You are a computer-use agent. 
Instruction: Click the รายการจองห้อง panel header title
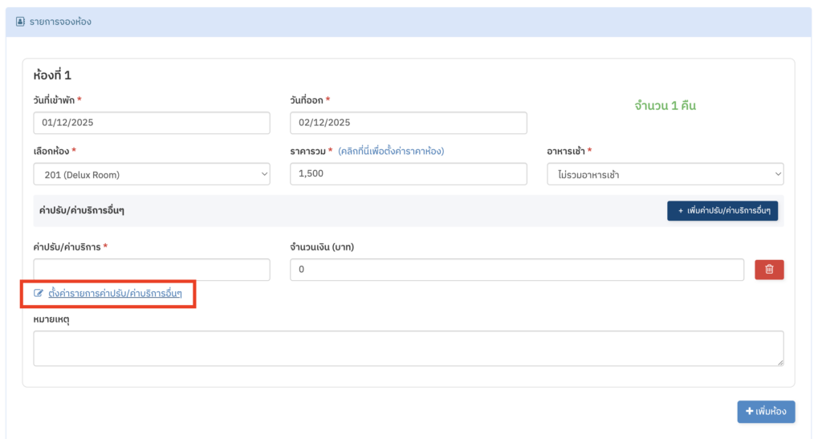[62, 22]
